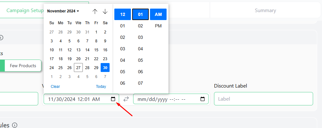
Task: Switch to the Campaign Setup tab
Action: 25,11
